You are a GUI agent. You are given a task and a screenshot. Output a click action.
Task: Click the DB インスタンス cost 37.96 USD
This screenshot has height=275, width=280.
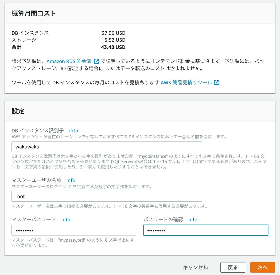tap(113, 33)
